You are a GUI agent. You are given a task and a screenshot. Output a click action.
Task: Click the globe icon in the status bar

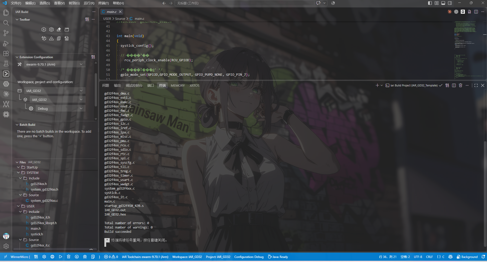coord(52,257)
